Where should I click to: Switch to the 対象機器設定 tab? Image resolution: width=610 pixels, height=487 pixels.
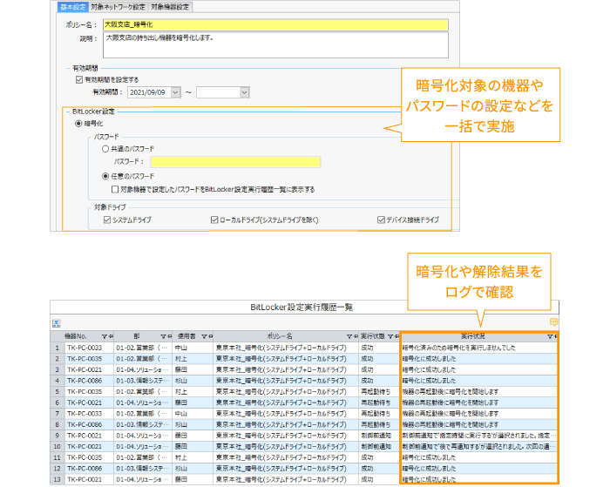coord(170,7)
